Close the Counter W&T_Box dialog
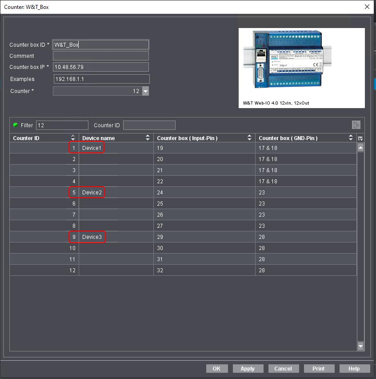This screenshot has width=376, height=379. 367,7
